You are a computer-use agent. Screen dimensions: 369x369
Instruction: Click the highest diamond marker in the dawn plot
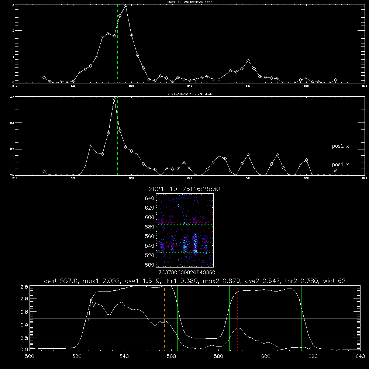tap(126, 6)
